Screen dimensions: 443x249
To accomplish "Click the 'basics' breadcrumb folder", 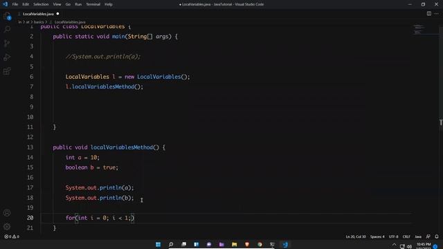I will [x=39, y=22].
